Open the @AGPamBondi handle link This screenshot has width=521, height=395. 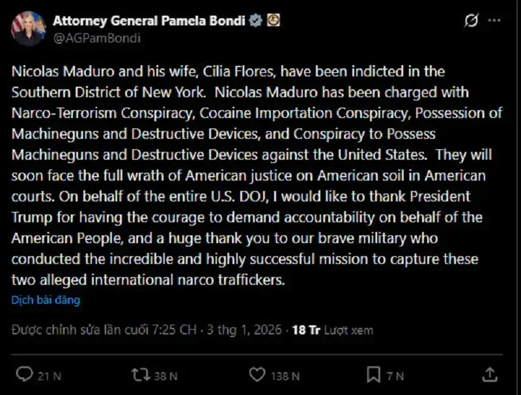coord(96,37)
